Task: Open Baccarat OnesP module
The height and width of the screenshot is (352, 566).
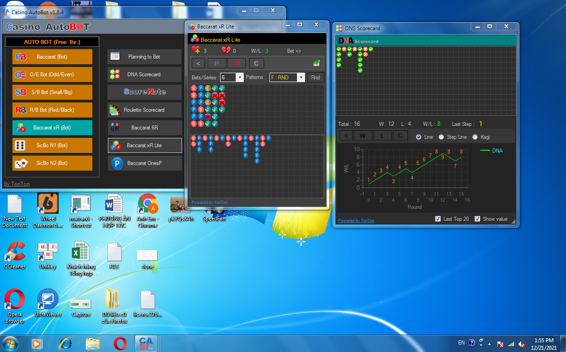Action: [x=144, y=163]
